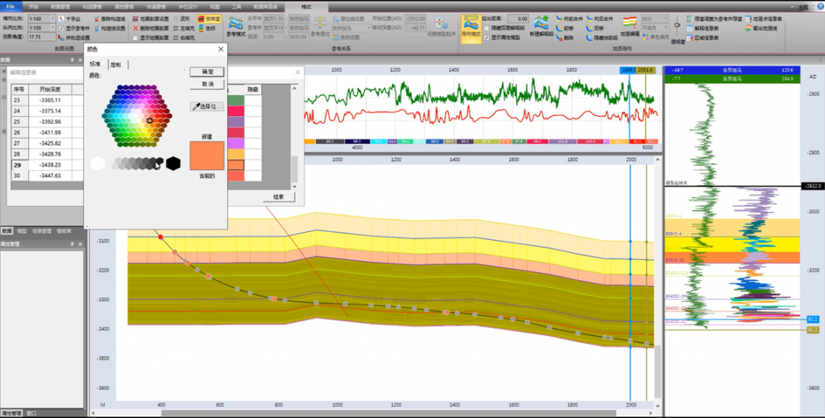Click the help question mark icon
This screenshot has width=825, height=418.
point(820,7)
